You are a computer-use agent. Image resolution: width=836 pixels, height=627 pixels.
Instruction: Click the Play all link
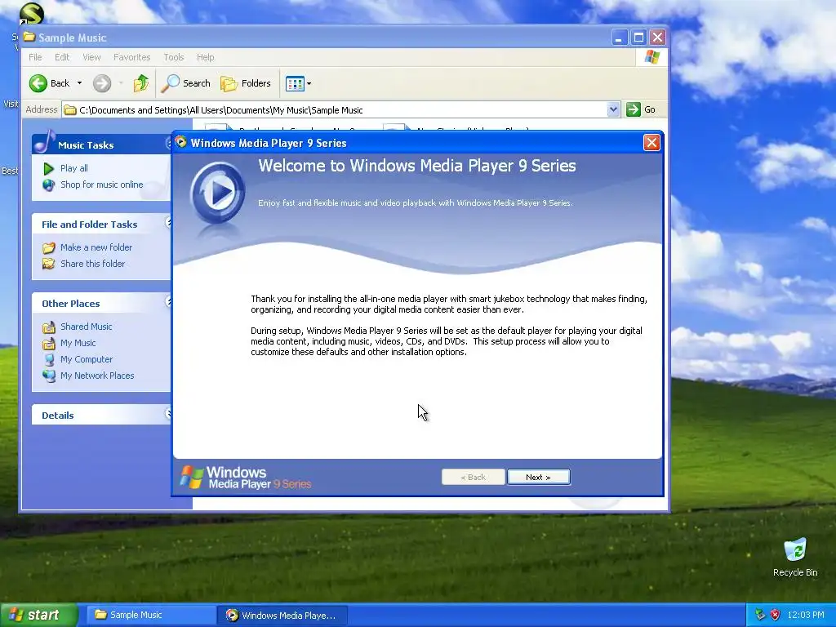[74, 168]
